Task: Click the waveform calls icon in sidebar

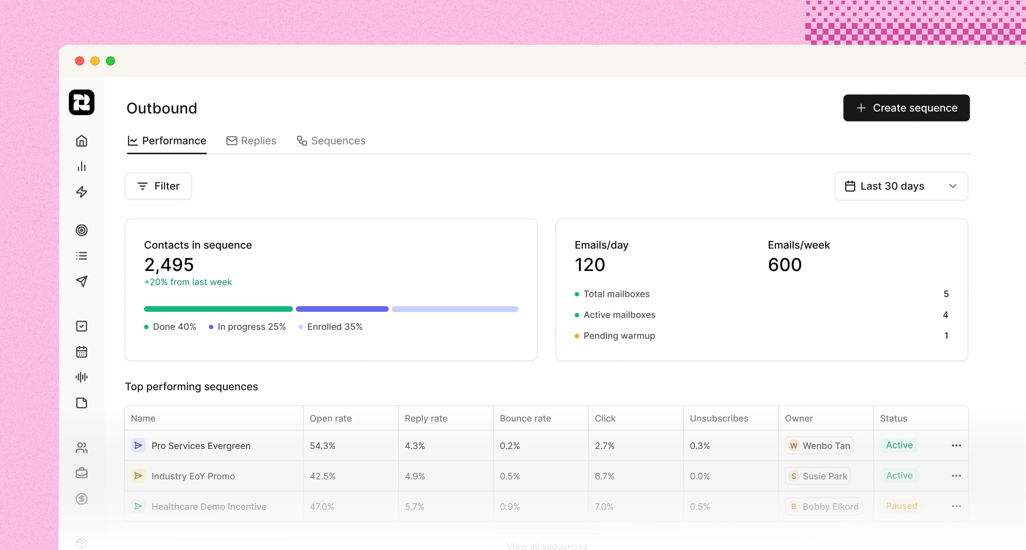Action: pyautogui.click(x=81, y=377)
